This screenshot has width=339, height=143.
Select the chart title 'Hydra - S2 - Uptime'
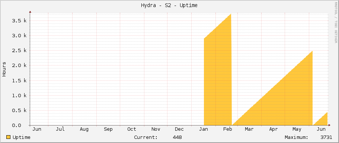point(169,6)
